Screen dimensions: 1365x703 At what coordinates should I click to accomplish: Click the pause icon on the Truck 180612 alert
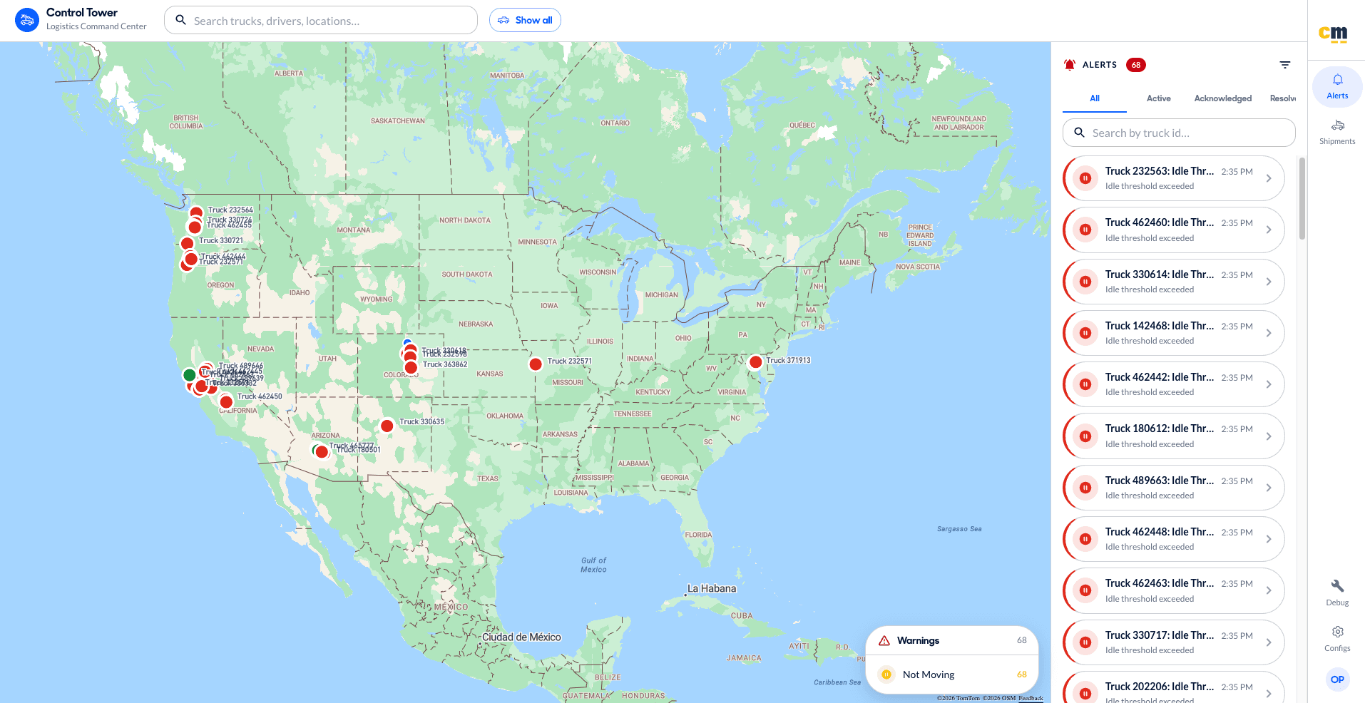pyautogui.click(x=1085, y=436)
